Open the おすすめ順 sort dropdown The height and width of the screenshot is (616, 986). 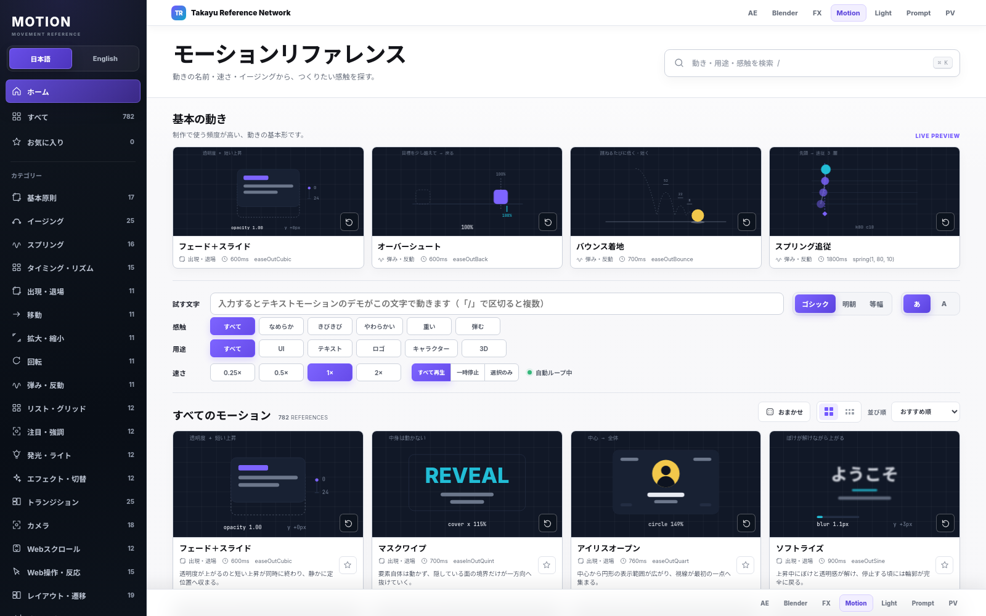(926, 411)
